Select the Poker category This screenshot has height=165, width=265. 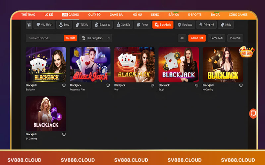(142, 25)
